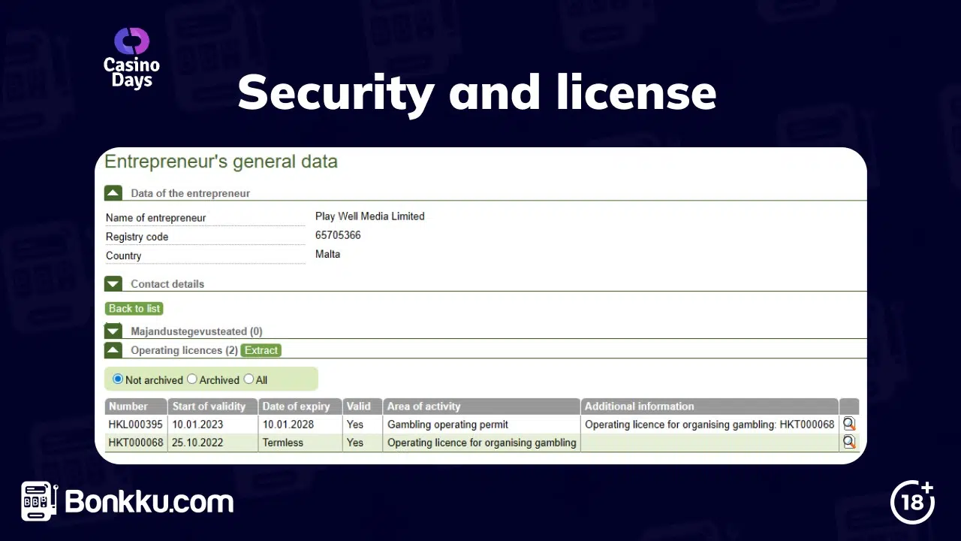961x541 pixels.
Task: Click the 18+ age restriction badge
Action: [x=912, y=502]
